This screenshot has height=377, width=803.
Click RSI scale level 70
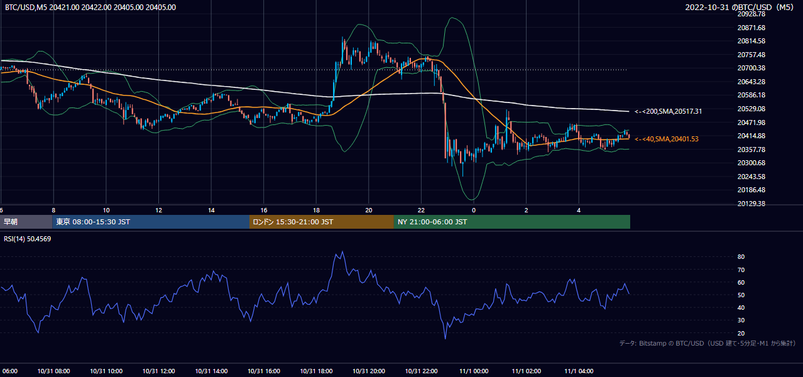741,270
